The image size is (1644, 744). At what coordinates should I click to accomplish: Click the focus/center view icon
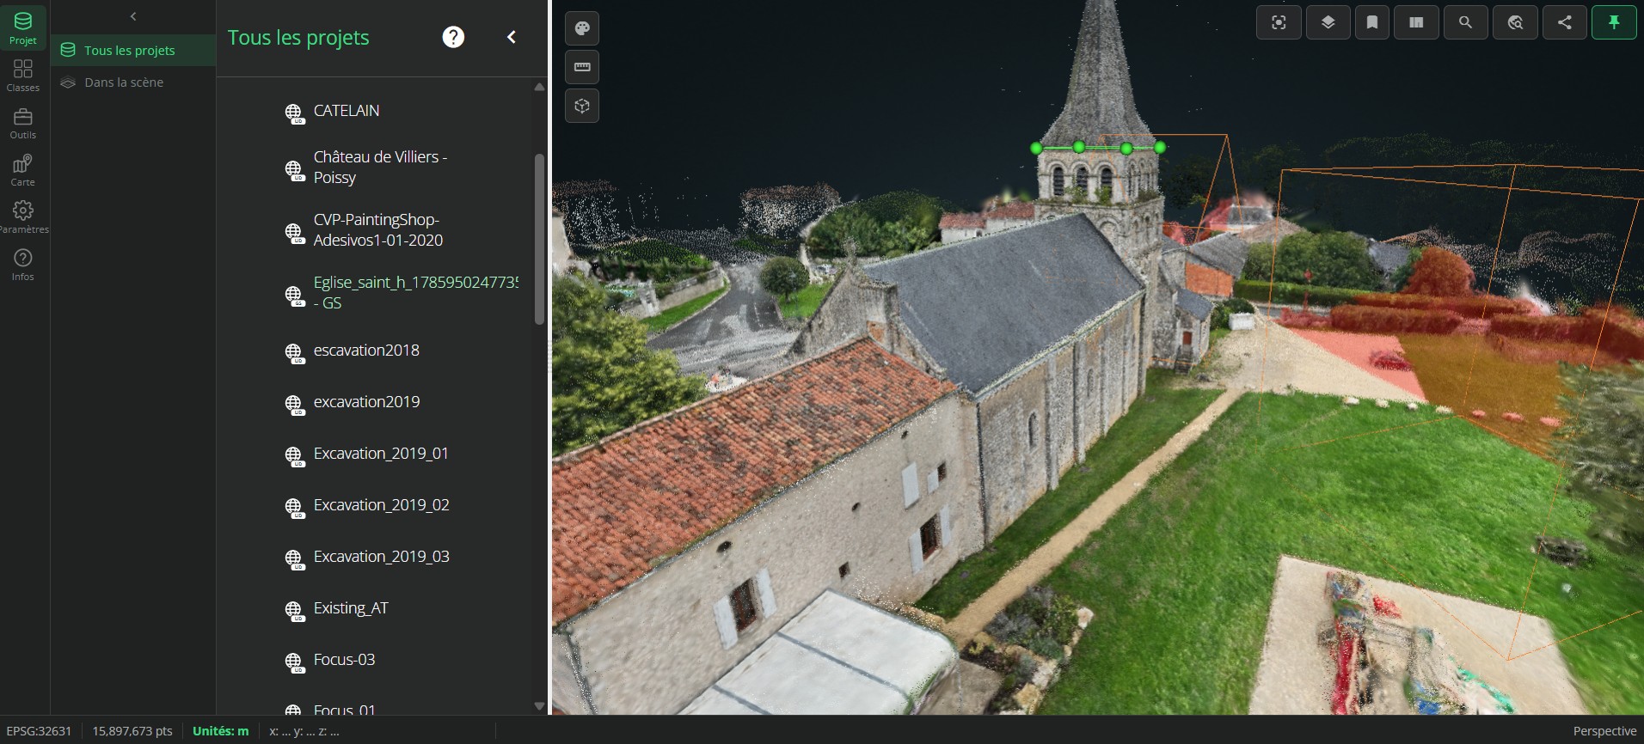point(1279,23)
